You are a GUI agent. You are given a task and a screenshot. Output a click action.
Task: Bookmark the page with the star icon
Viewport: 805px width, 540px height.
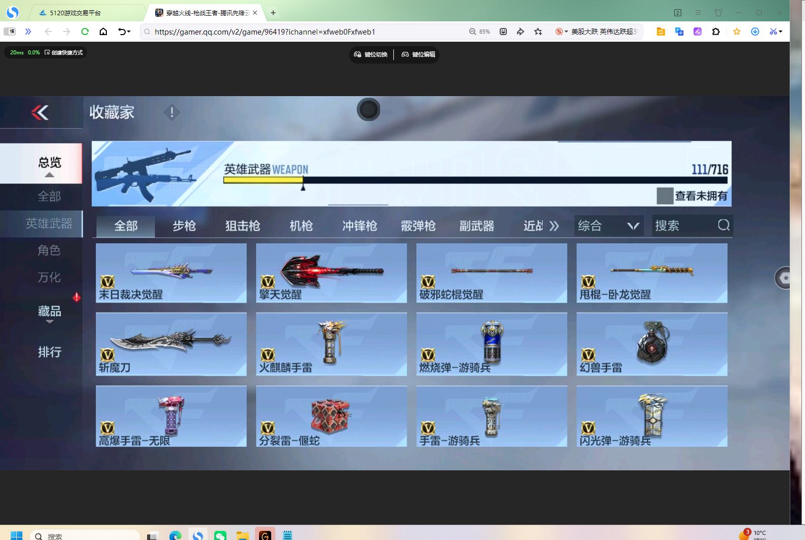pyautogui.click(x=538, y=32)
